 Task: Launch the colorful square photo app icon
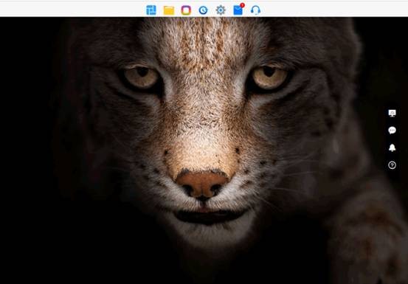coord(186,10)
